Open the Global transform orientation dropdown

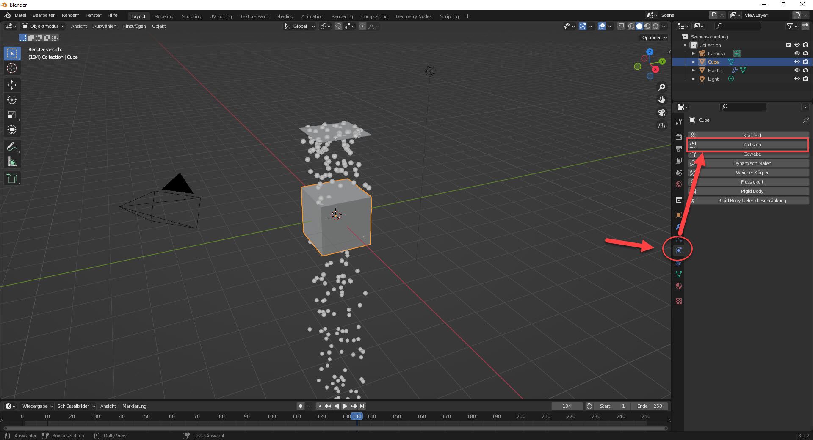click(300, 26)
